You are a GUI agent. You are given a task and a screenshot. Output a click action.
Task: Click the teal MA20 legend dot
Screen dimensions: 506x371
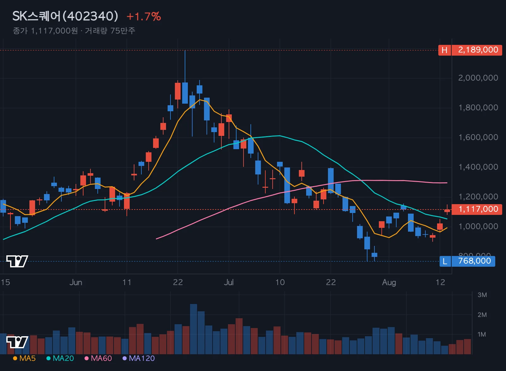[x=48, y=358]
